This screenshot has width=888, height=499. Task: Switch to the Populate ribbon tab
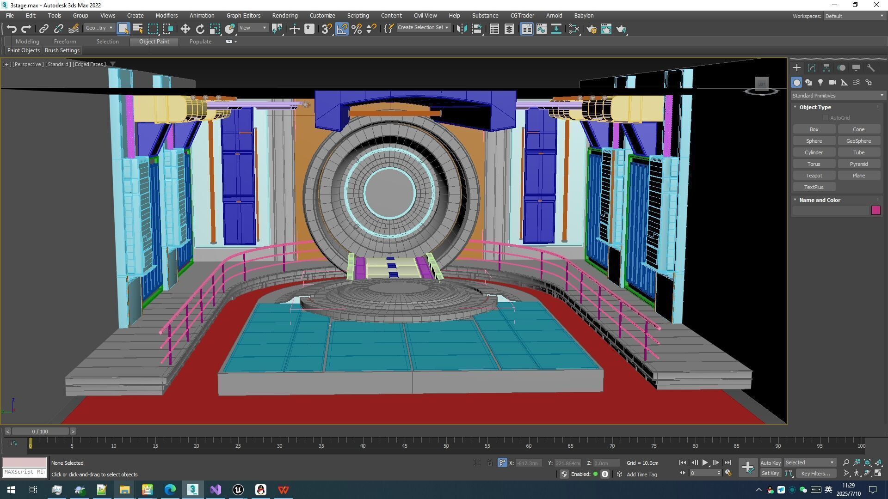tap(200, 42)
